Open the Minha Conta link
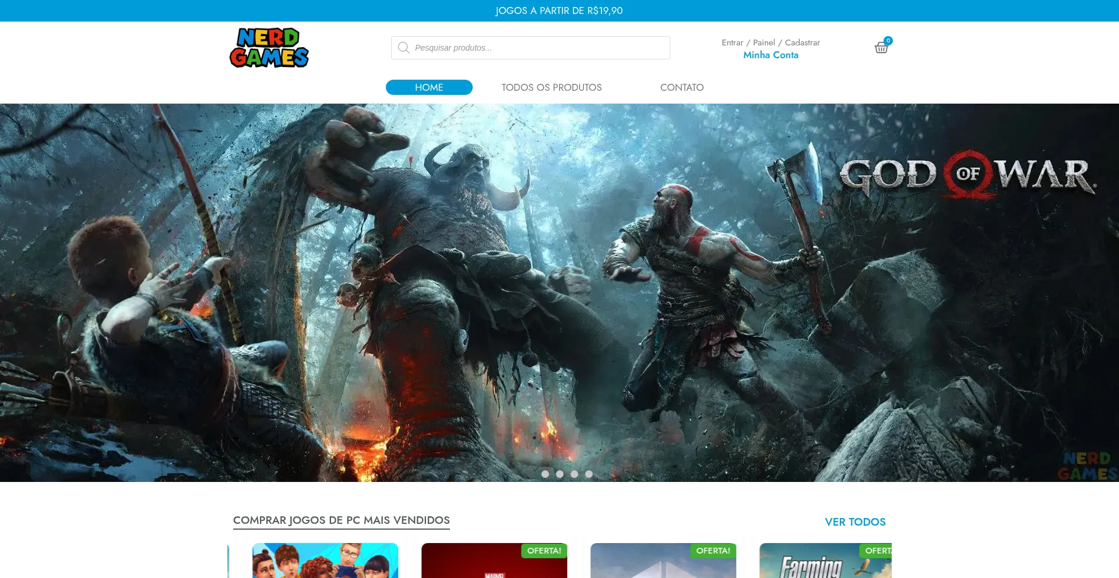1119x578 pixels. (770, 55)
